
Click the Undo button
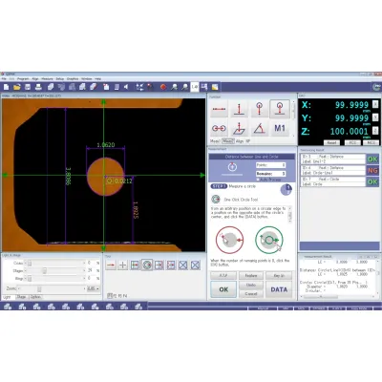[251, 285]
